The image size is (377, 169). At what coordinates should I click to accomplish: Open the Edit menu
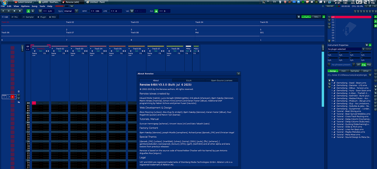pyautogui.click(x=9, y=6)
